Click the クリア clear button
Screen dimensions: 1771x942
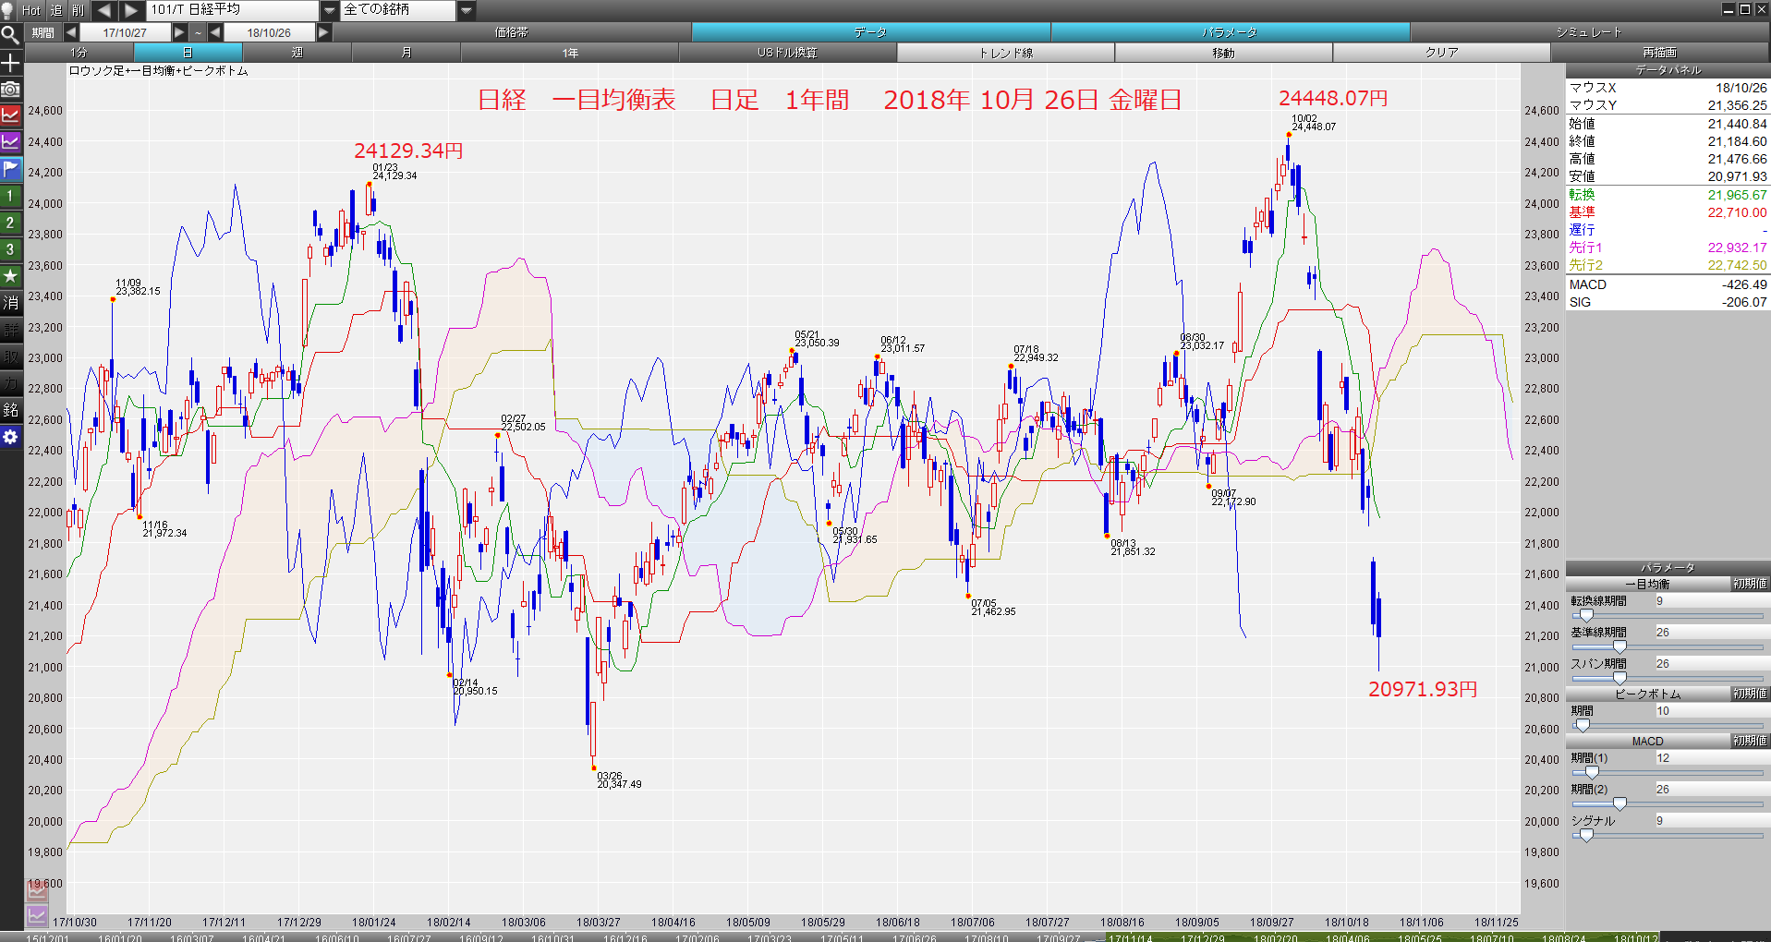pos(1442,53)
